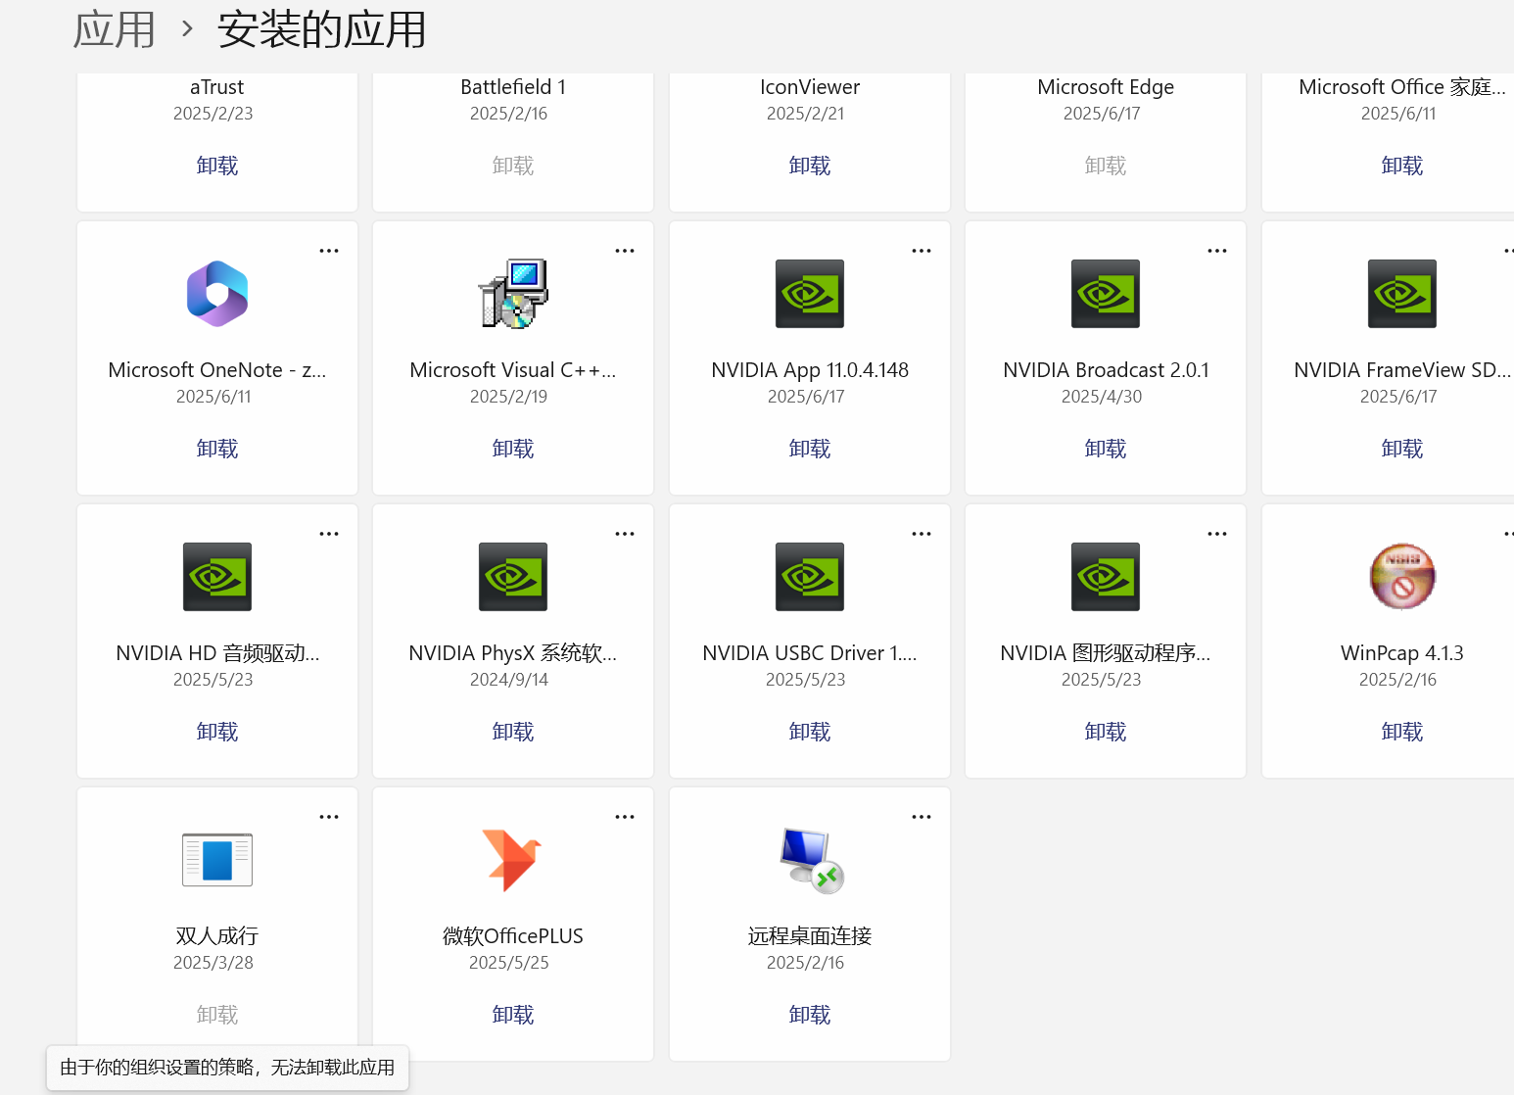Click the NVIDIA HD 音频驱动 icon
This screenshot has width=1514, height=1095.
click(217, 577)
